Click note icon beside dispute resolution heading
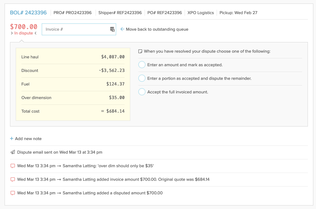Screen dimensions: 316x209 click(140, 51)
